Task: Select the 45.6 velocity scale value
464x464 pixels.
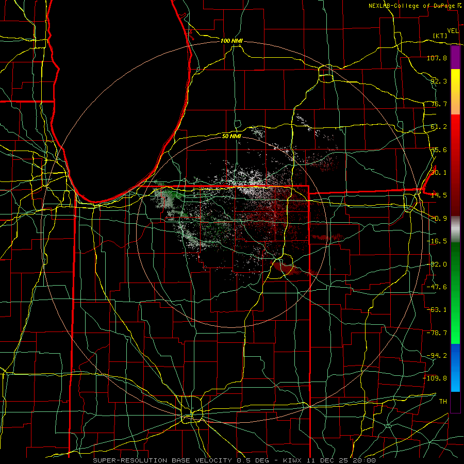Action: [439, 150]
